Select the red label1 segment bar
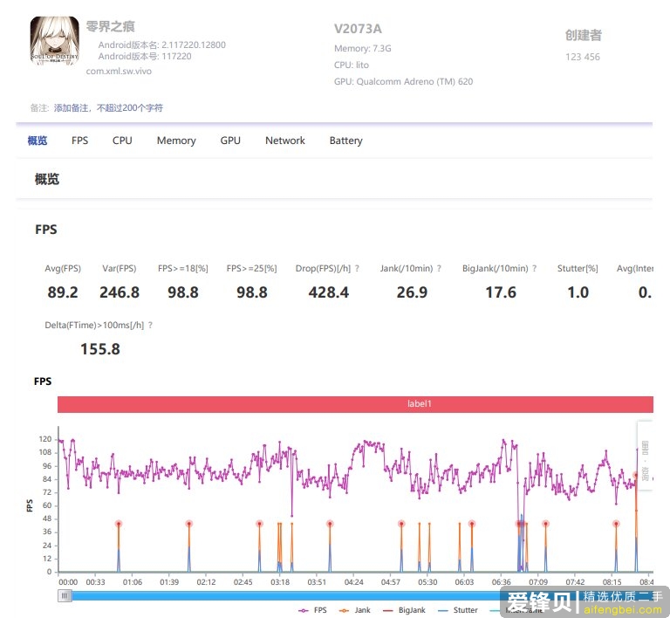 (x=355, y=404)
